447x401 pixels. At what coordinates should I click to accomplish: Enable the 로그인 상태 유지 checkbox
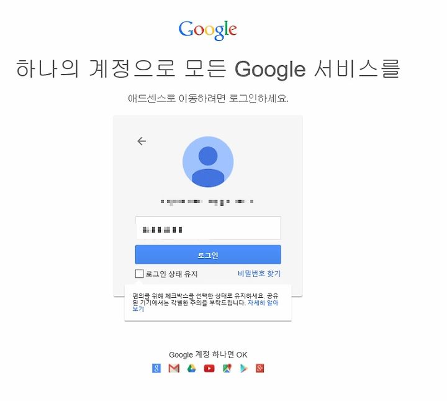pyautogui.click(x=139, y=274)
